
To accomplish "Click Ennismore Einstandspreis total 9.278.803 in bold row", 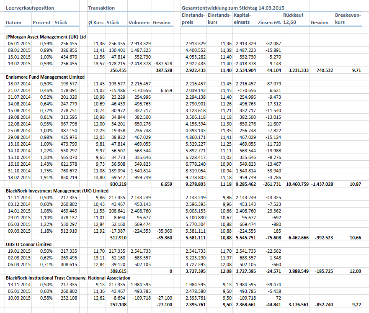I will point(195,184).
